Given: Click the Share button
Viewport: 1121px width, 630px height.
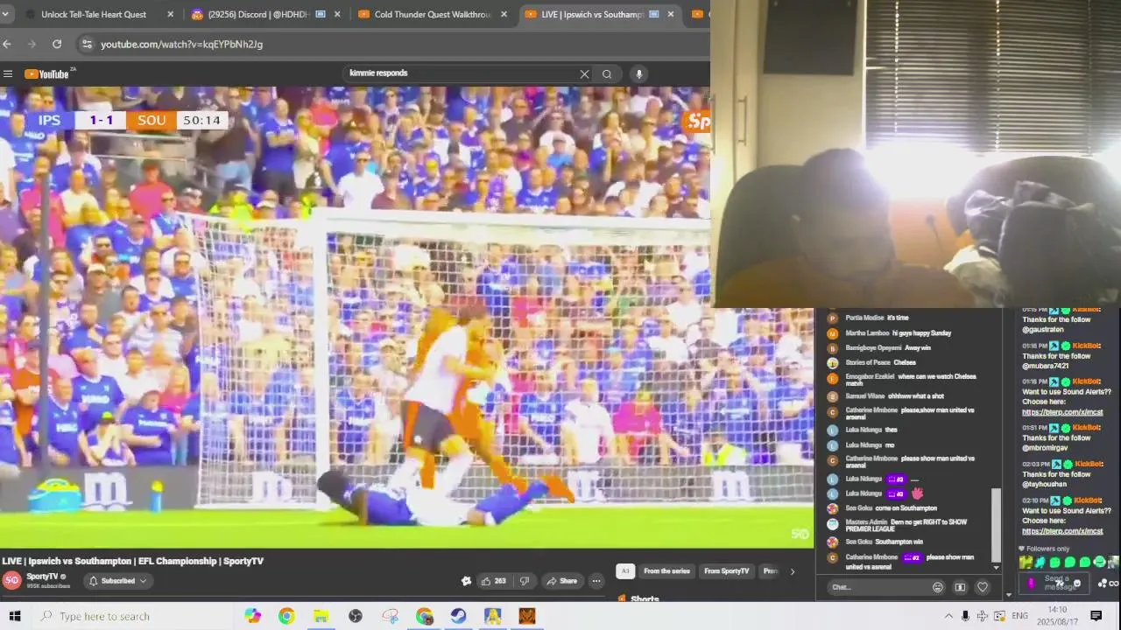Looking at the screenshot, I should [x=561, y=581].
